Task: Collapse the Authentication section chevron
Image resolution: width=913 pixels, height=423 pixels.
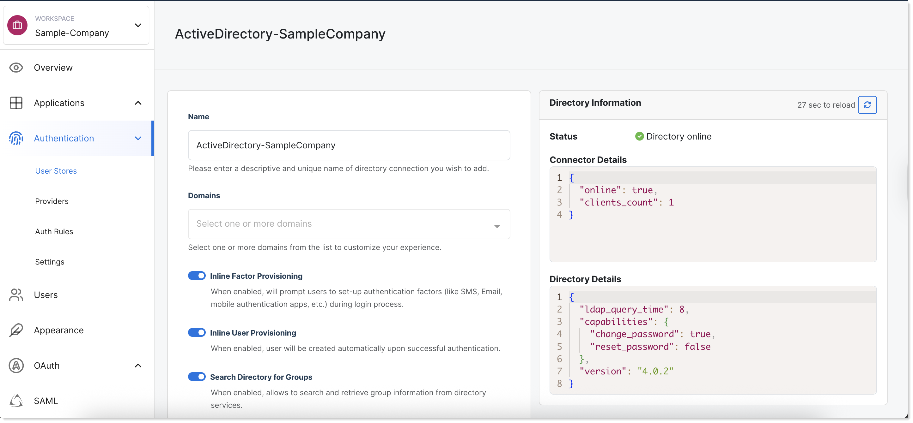Action: (x=138, y=138)
